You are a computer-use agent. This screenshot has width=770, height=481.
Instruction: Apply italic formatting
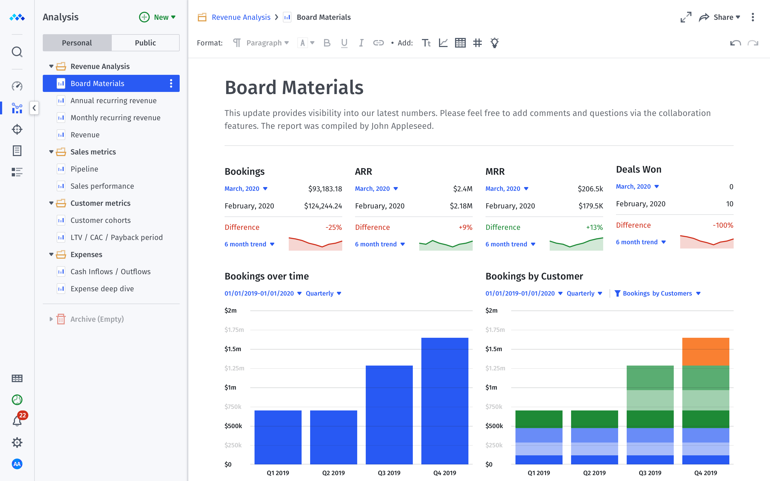[x=361, y=43]
